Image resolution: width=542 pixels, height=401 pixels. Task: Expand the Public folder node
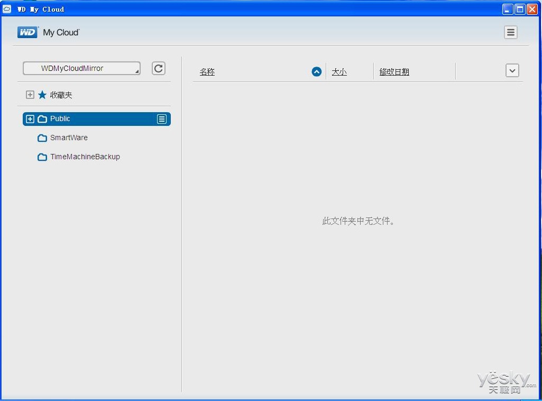pyautogui.click(x=30, y=119)
